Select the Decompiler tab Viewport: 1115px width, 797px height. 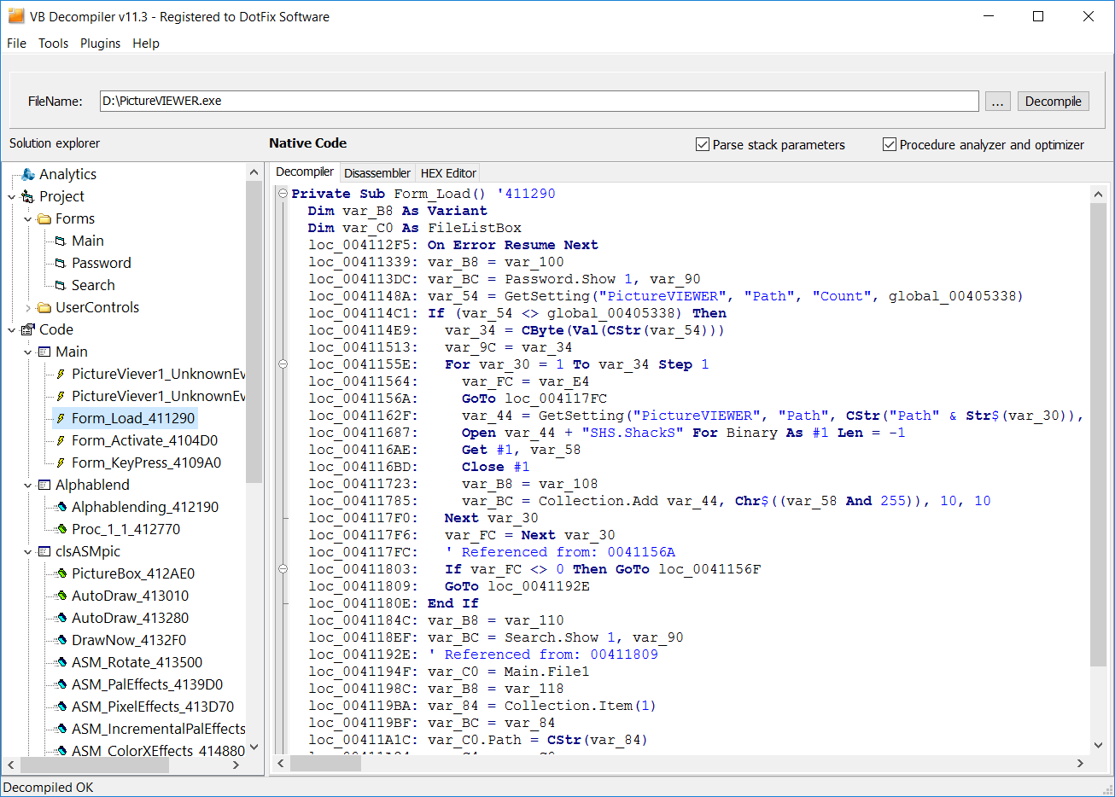(305, 172)
